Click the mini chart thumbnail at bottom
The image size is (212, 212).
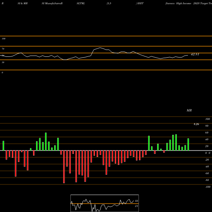click(105, 203)
